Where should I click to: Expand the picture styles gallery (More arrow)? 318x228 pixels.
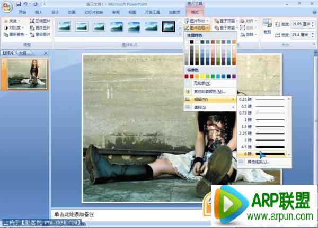[x=180, y=34]
